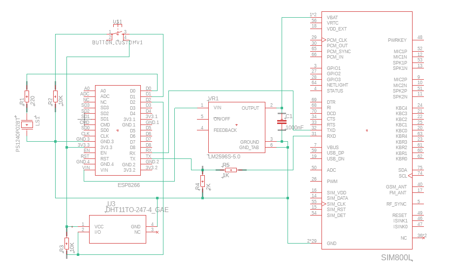Click the DHT11TO-247-4_GAE part label
Viewport: 449px width, 279px height.
tap(138, 210)
